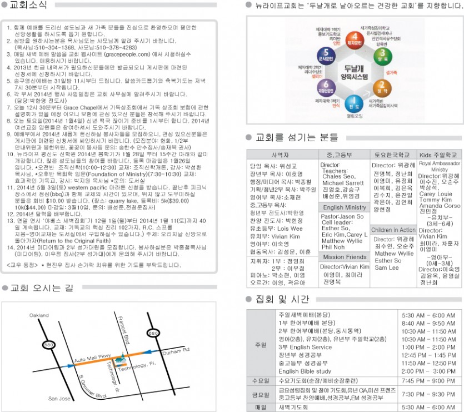Select the 수요기도회 schedule entry
Image resolution: width=464 pixels, height=412 pixels.
(x=318, y=381)
